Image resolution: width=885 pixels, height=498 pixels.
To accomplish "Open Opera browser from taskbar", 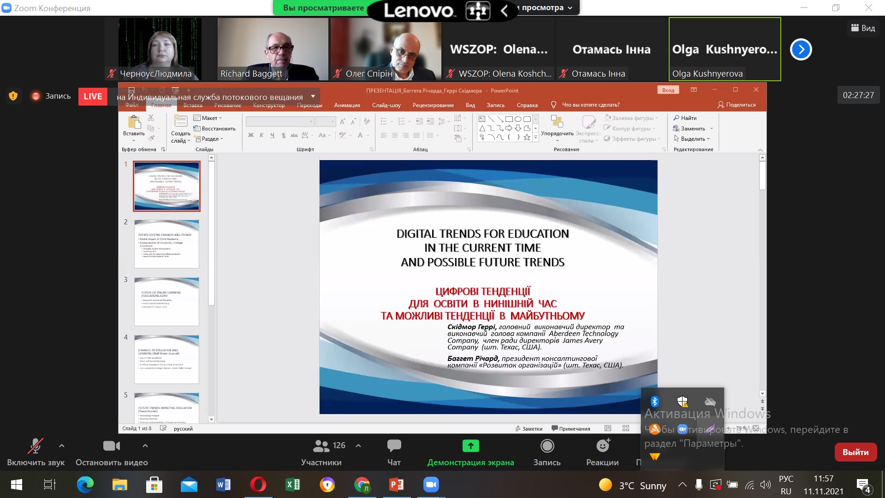I will pyautogui.click(x=258, y=485).
